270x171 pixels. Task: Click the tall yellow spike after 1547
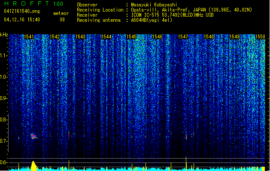point(186,164)
